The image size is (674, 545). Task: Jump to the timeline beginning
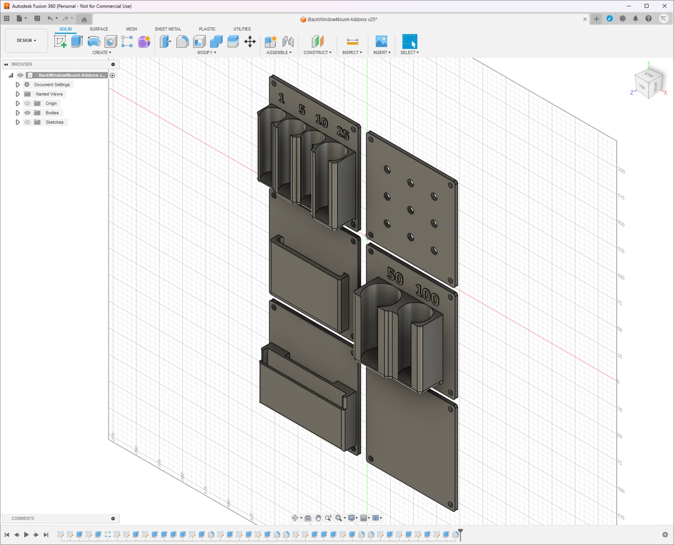pyautogui.click(x=7, y=535)
